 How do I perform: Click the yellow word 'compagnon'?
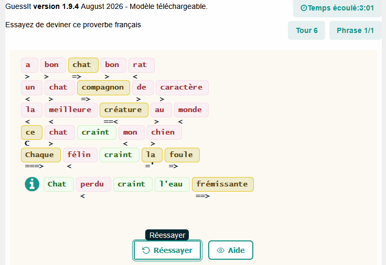(x=103, y=87)
